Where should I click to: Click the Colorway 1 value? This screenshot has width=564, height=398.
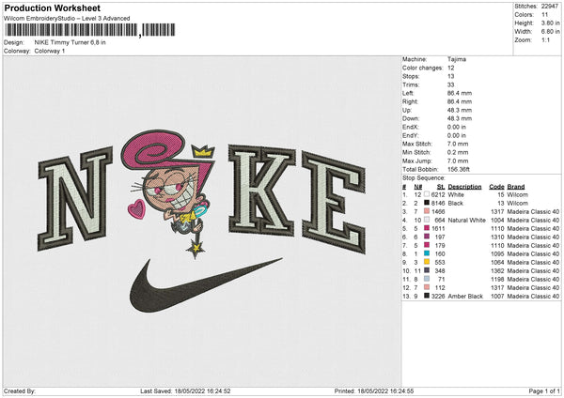click(x=50, y=51)
